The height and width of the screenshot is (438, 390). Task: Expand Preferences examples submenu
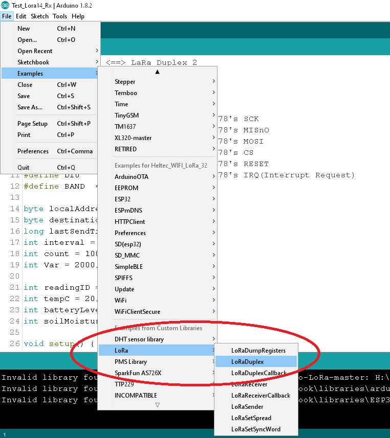[157, 233]
